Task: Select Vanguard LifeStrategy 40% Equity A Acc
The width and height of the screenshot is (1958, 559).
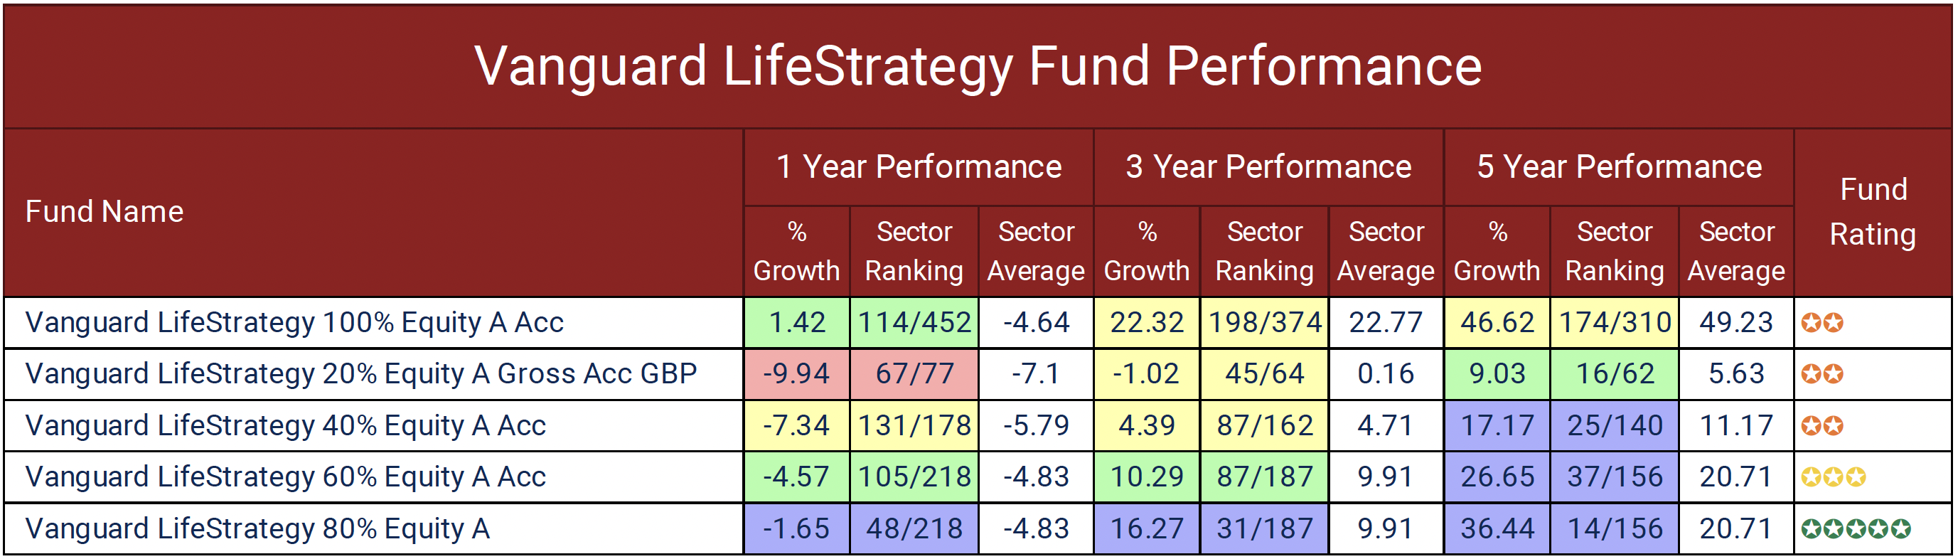Action: coord(285,426)
